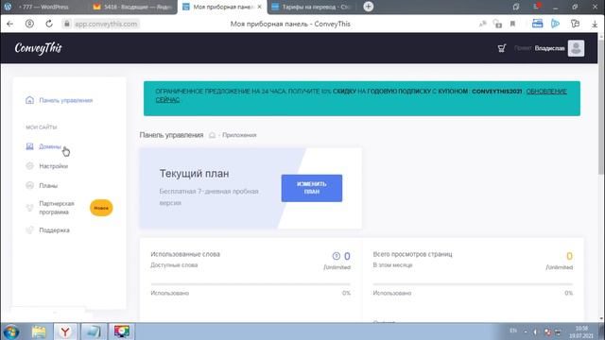The width and height of the screenshot is (605, 340).
Task: Click the Домены monitor icon
Action: point(29,146)
